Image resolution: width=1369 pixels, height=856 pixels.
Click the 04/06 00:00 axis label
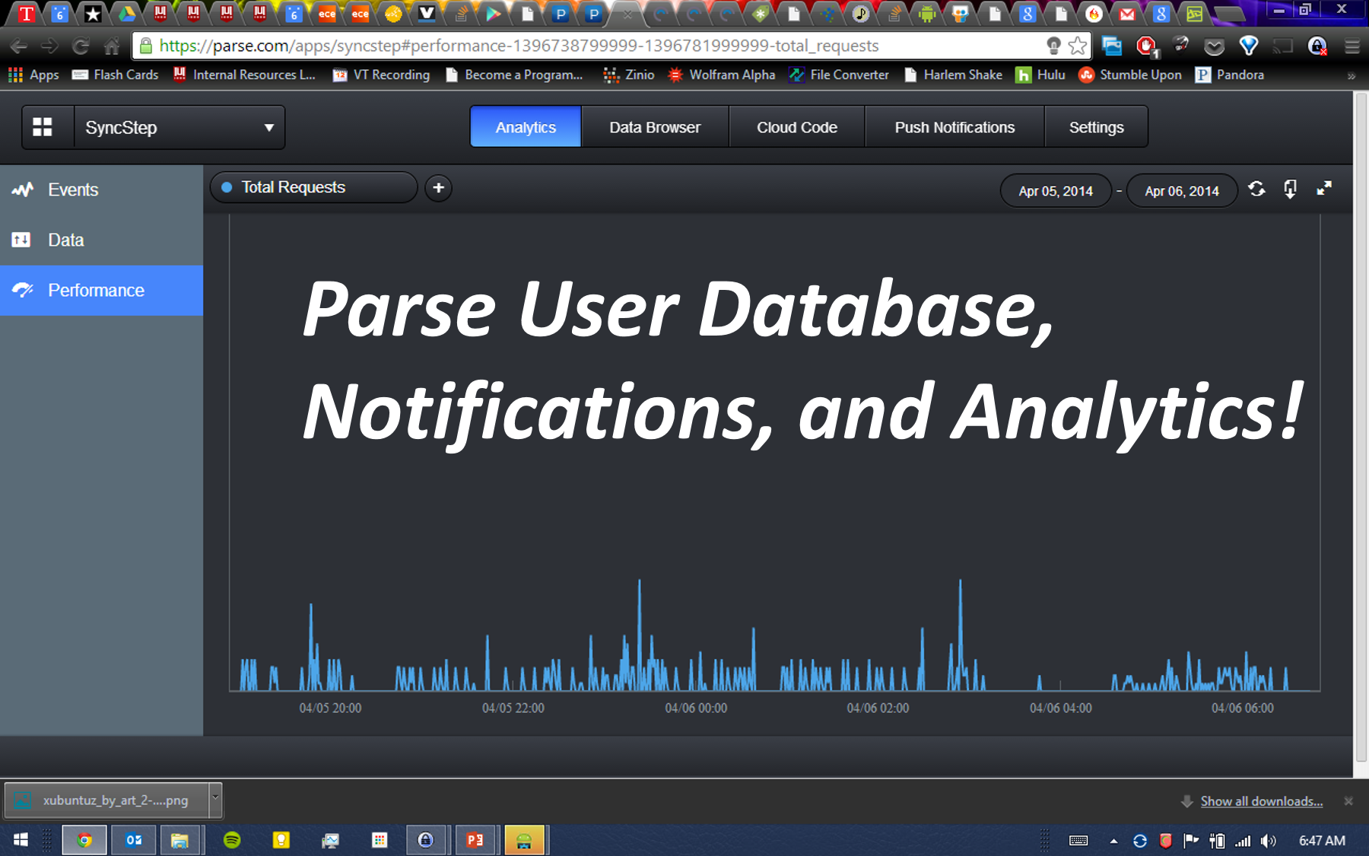click(696, 708)
